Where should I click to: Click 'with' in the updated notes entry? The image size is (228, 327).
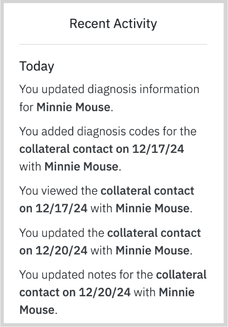click(145, 292)
